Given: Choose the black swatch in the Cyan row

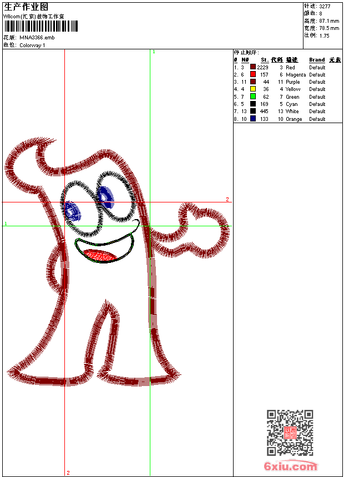Looking at the screenshot, I should click(253, 104).
